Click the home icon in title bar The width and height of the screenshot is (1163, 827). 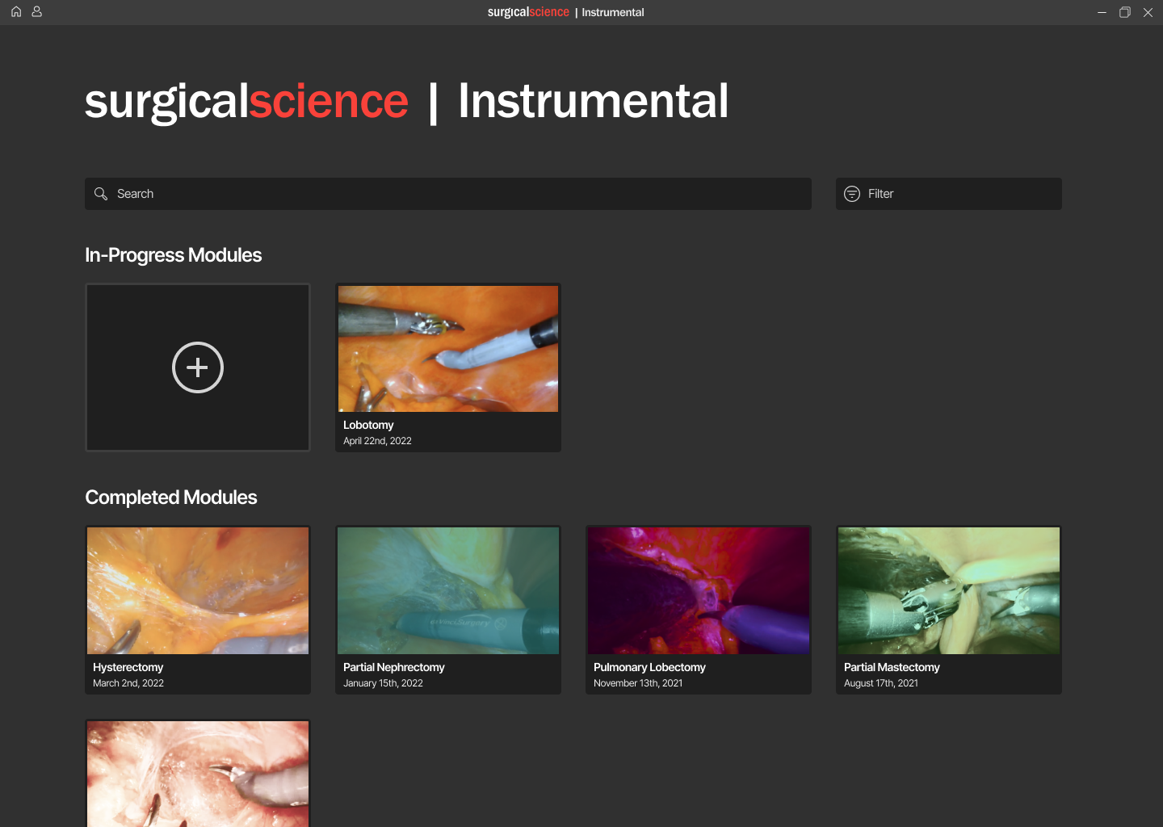(16, 12)
